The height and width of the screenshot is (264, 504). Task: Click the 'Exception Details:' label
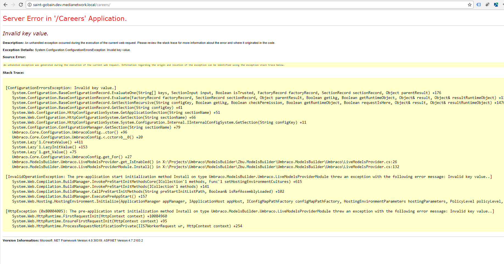point(18,50)
